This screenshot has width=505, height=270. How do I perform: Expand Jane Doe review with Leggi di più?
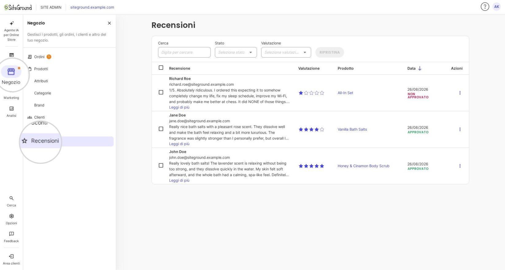tap(179, 144)
